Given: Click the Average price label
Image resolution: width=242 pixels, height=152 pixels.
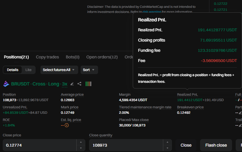Looking at the screenshot, I should point(72,95).
